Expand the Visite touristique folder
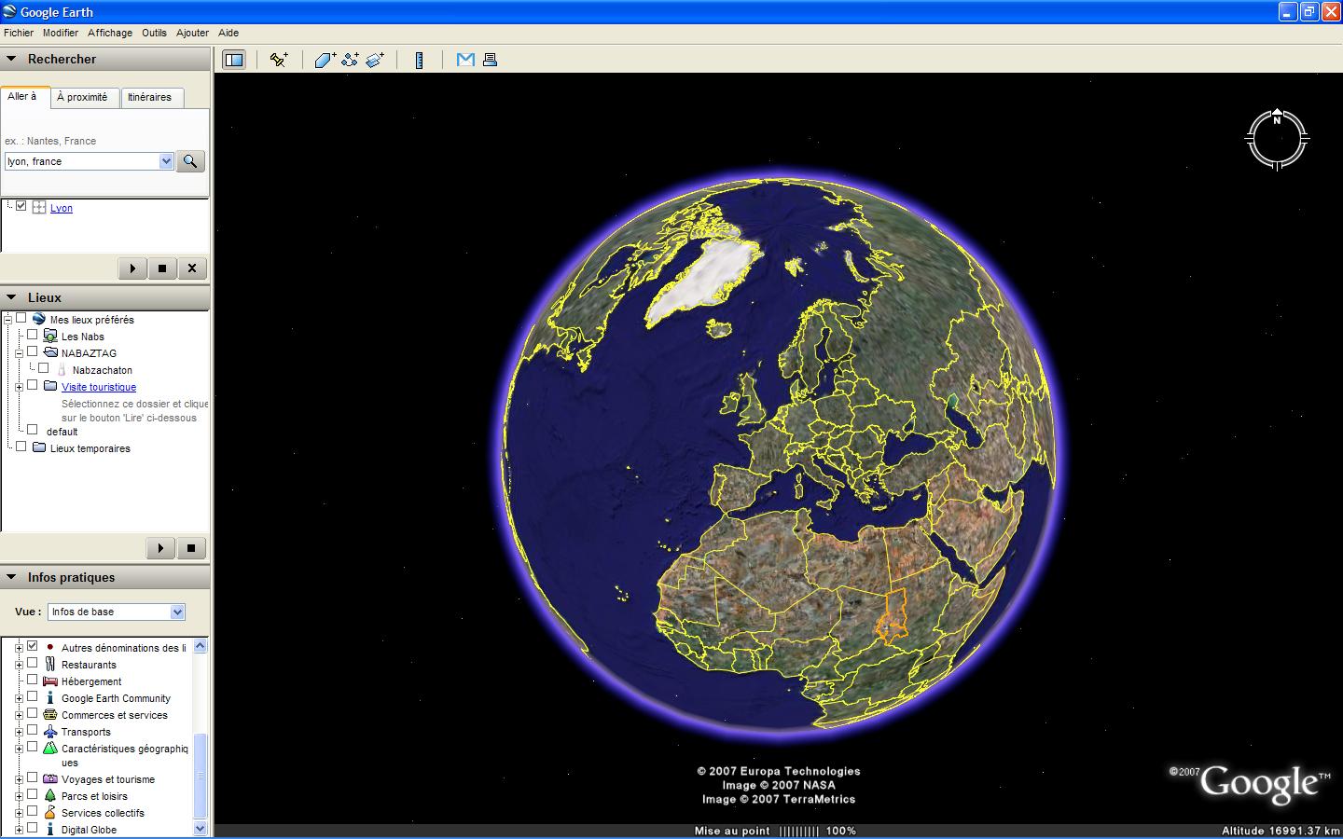 pos(19,387)
